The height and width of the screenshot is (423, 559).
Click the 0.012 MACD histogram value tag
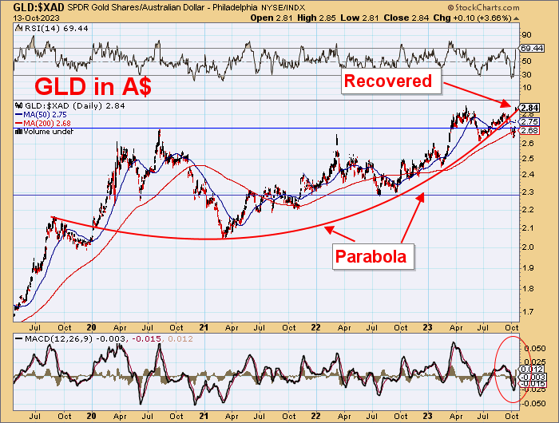pyautogui.click(x=533, y=370)
